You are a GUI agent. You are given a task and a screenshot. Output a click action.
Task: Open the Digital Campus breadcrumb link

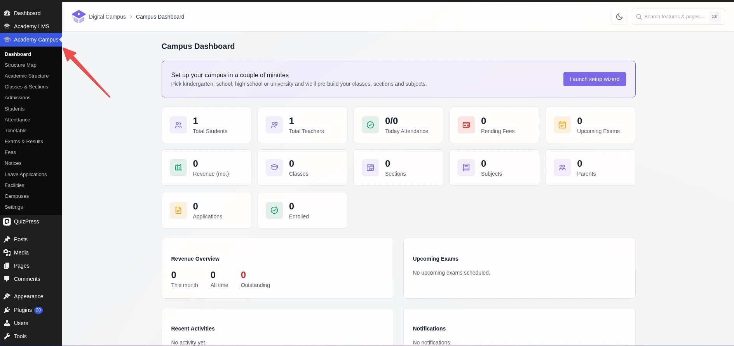(107, 17)
